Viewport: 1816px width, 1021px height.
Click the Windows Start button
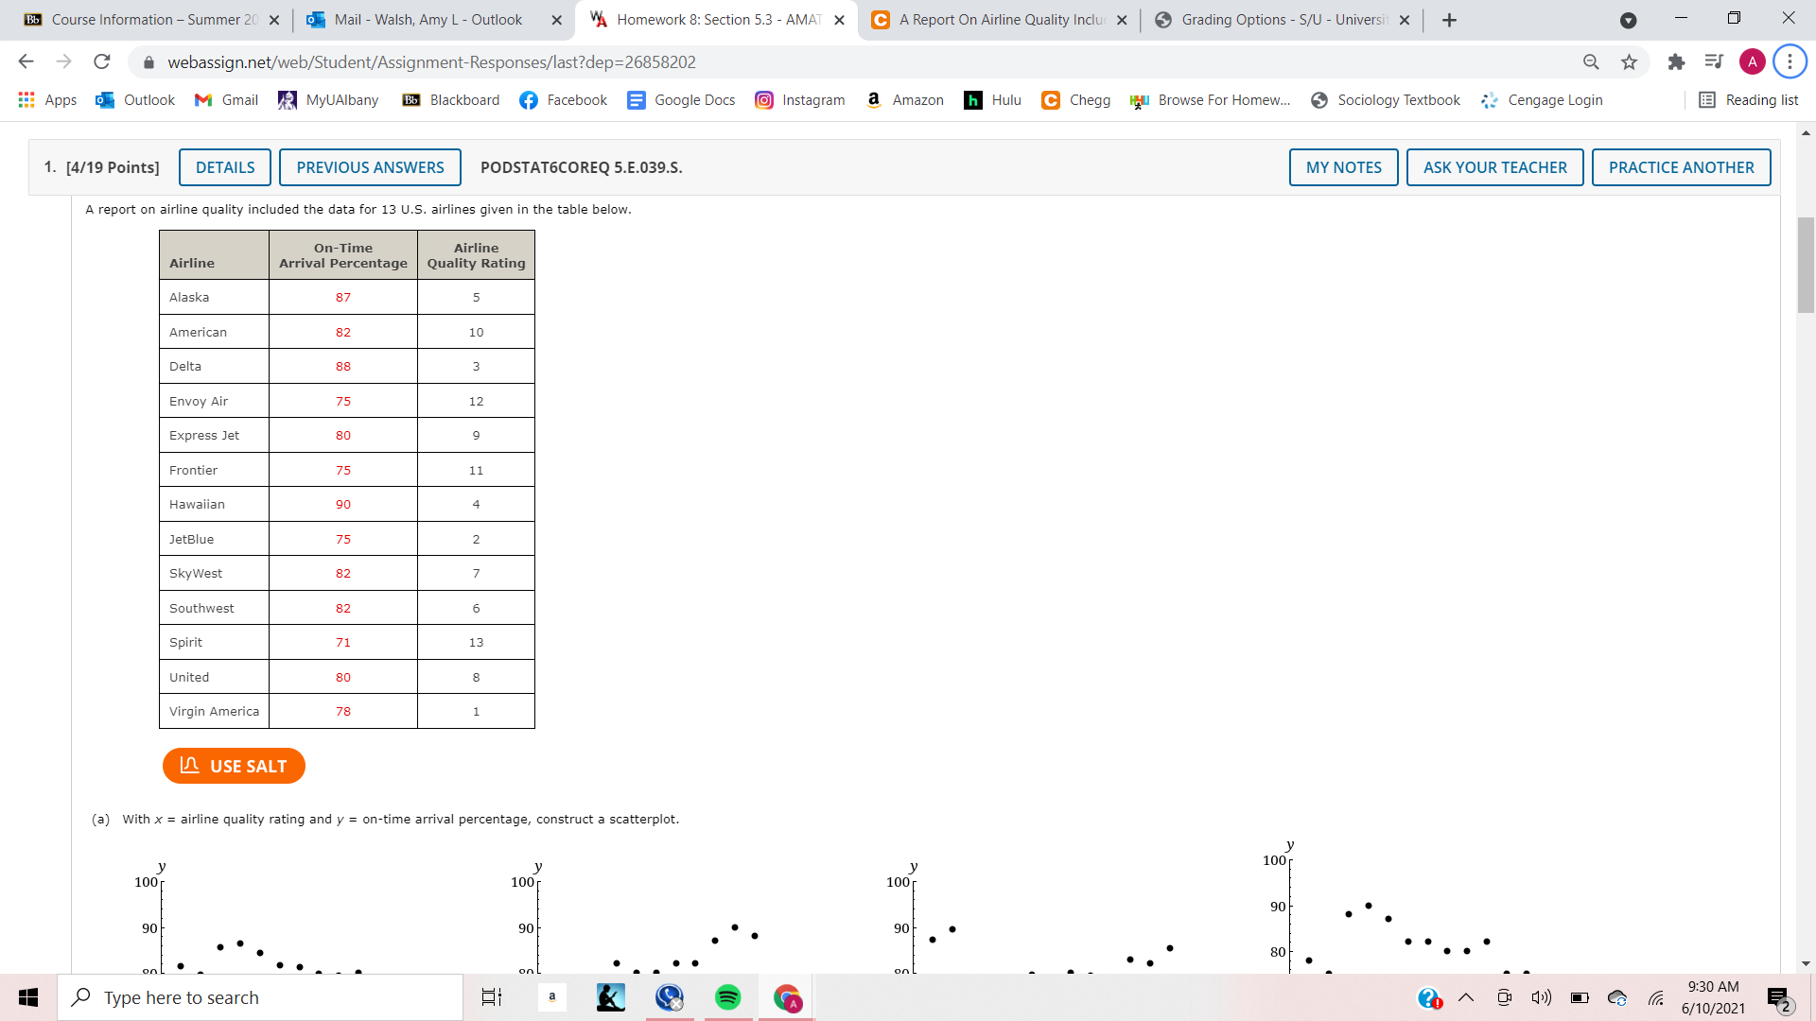click(x=28, y=997)
